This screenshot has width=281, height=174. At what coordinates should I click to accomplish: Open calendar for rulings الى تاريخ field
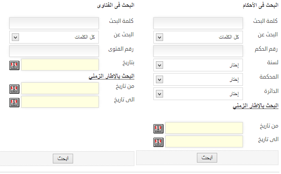click(x=158, y=142)
